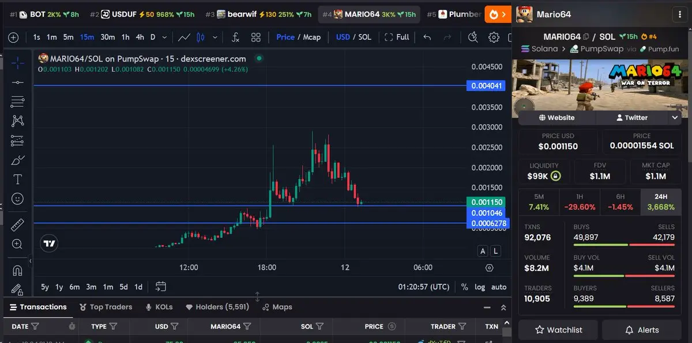Viewport: 692px width, 343px height.
Task: Set chart range to 6m
Action: point(74,287)
